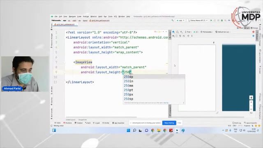Open the Refactor menu
This screenshot has height=148, width=263.
click(94, 16)
